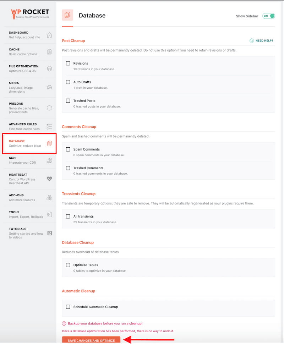Enable Schedule Automatic Cleanup
The image size is (284, 344).
tap(68, 307)
